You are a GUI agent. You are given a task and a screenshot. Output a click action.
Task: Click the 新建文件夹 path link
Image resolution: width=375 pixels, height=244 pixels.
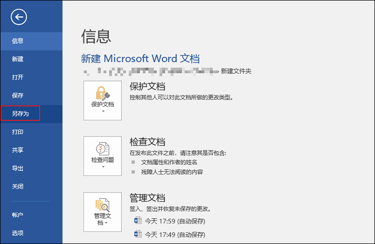(236, 71)
